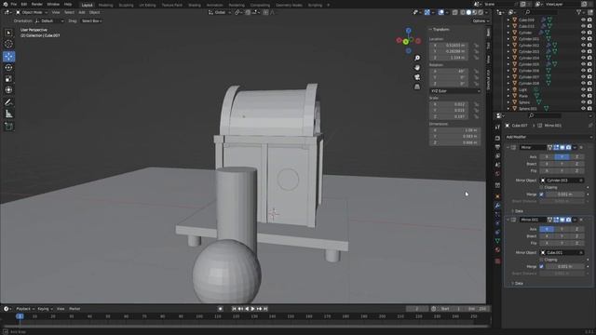This screenshot has height=335, width=596.
Task: Switch to the Shading workspace tab
Action: pyautogui.click(x=195, y=6)
